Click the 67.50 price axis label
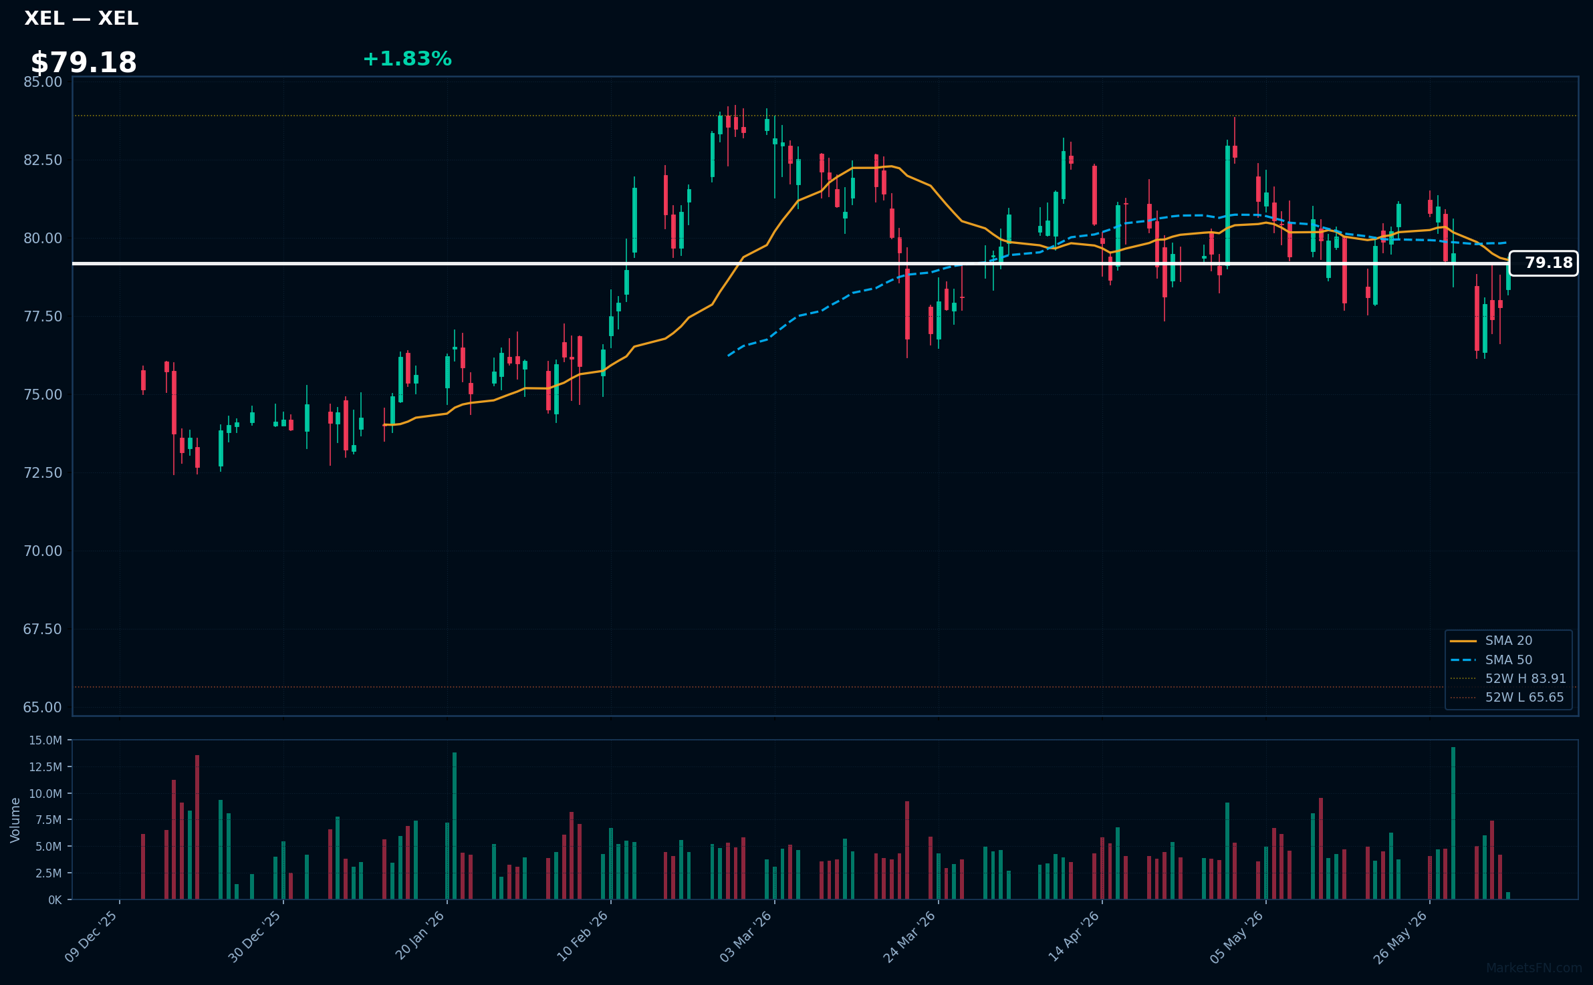Viewport: 1593px width, 985px height. coord(43,629)
